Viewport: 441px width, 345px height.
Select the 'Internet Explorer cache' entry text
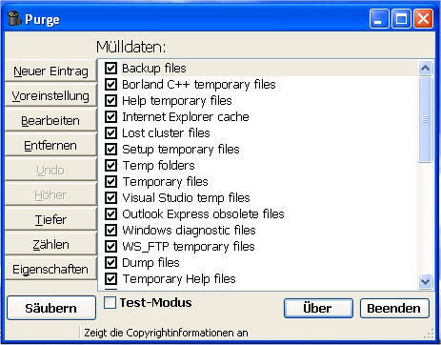tap(186, 117)
